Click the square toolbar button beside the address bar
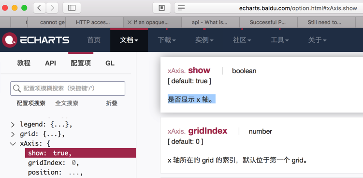This screenshot has height=178, width=363. pyautogui.click(x=161, y=8)
